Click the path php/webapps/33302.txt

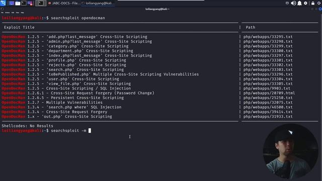(x=268, y=65)
